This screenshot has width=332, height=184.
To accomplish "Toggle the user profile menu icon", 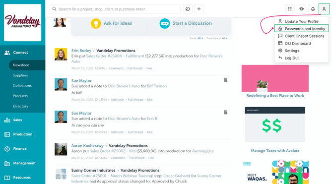I will tap(324, 9).
